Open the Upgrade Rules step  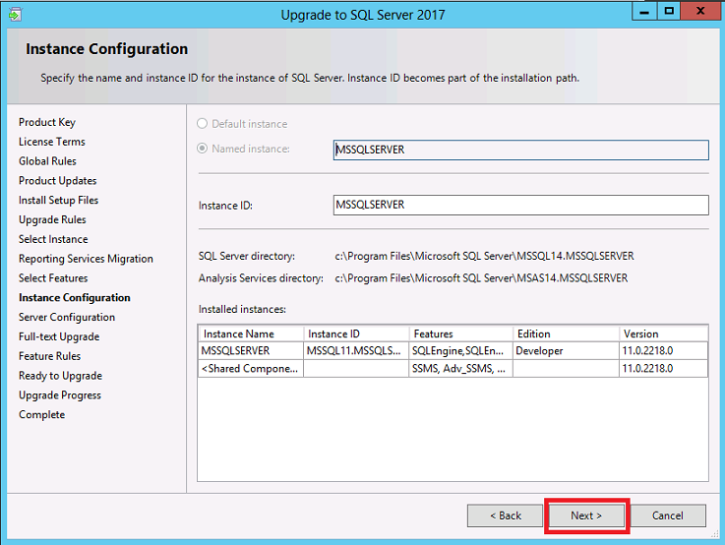52,219
